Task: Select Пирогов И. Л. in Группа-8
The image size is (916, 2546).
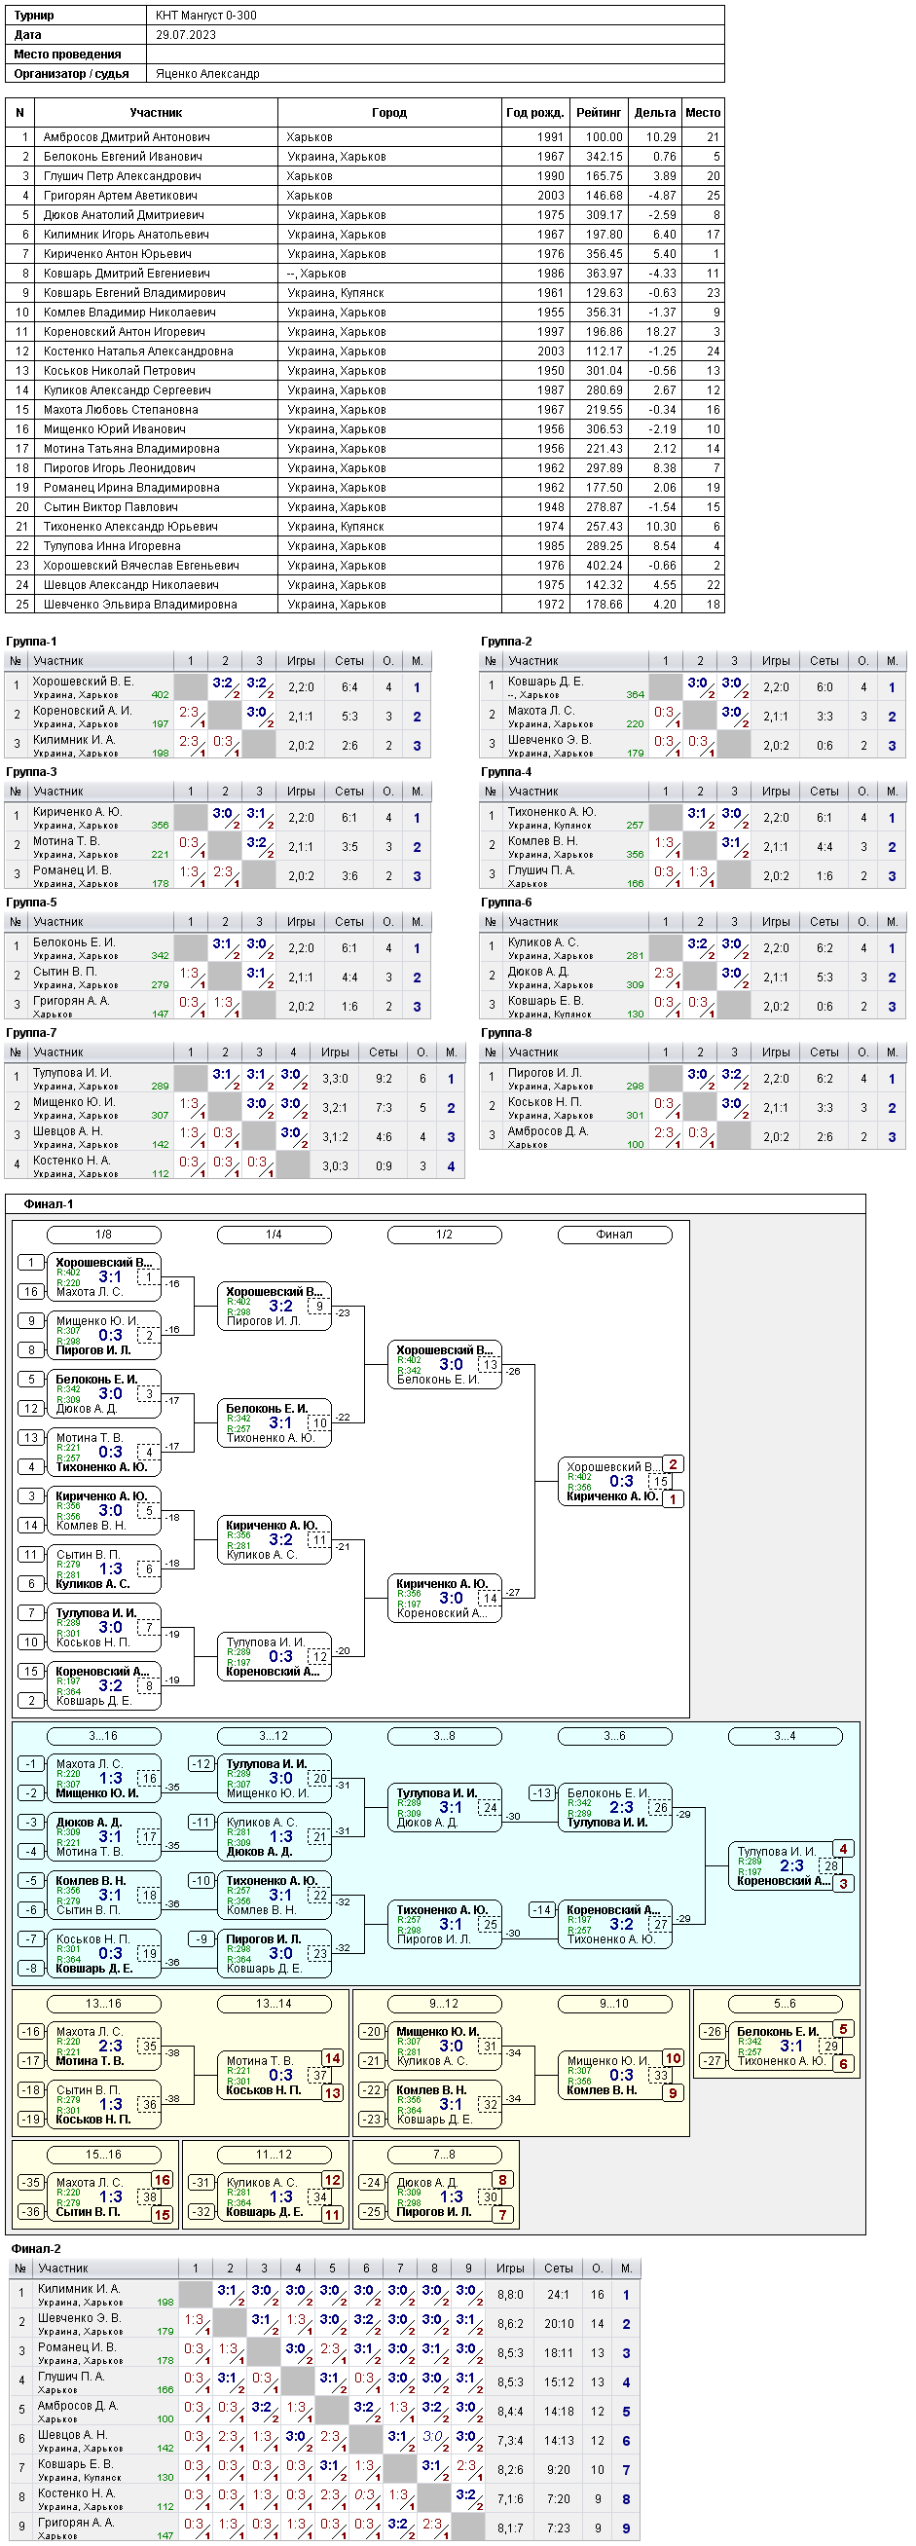Action: point(544,1072)
